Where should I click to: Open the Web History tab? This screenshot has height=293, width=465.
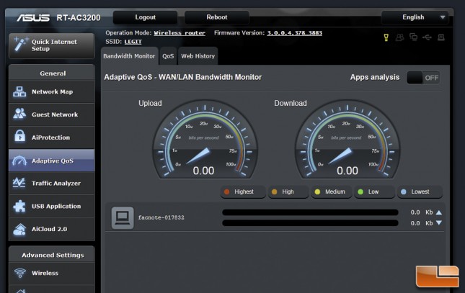tap(198, 56)
